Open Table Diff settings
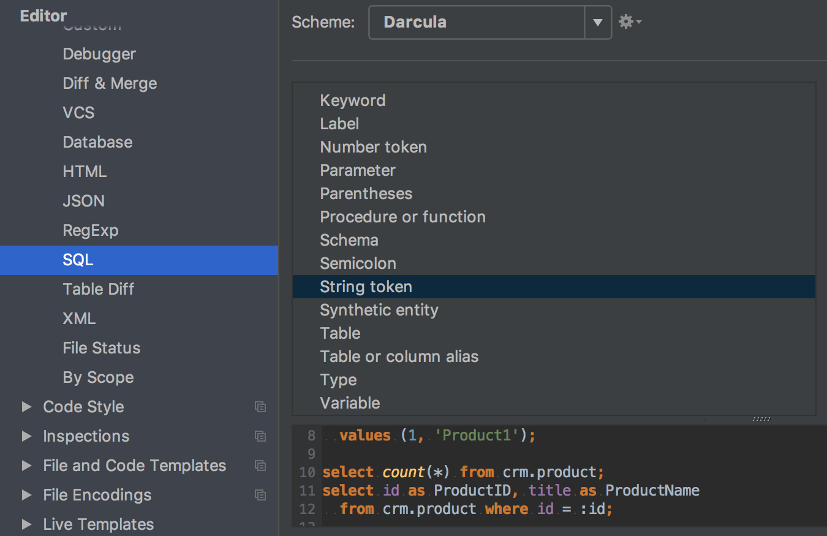The image size is (827, 536). pos(98,289)
